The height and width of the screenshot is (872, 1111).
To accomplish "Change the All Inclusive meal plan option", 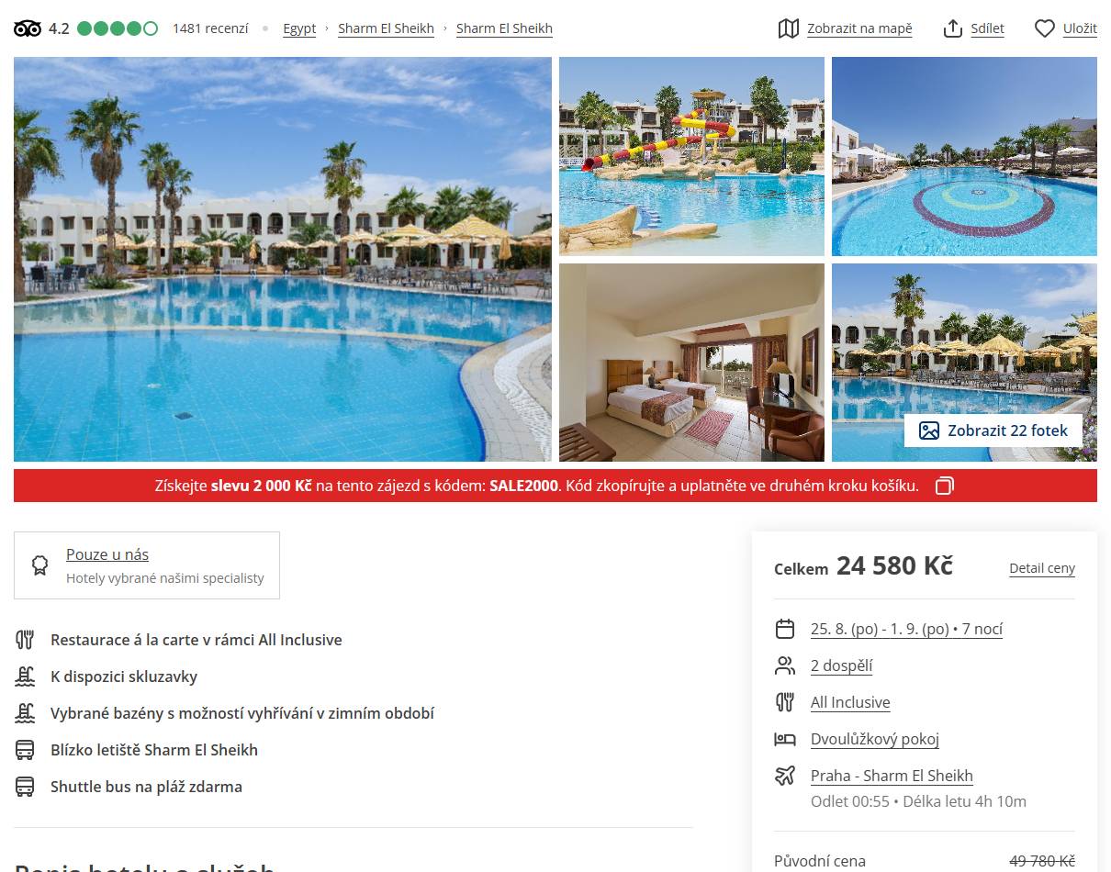I will tap(850, 702).
